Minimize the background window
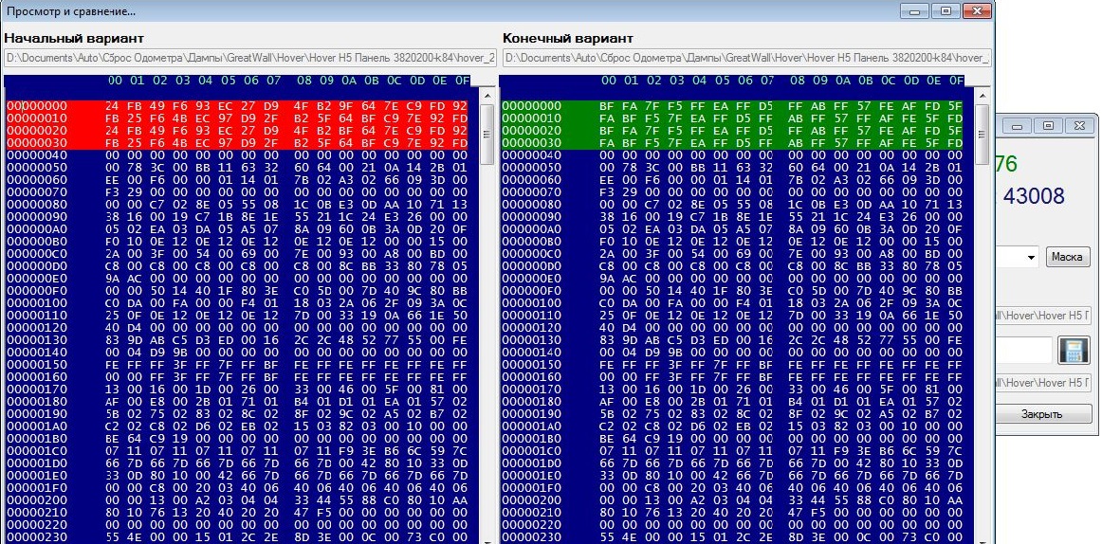 [x=1017, y=126]
